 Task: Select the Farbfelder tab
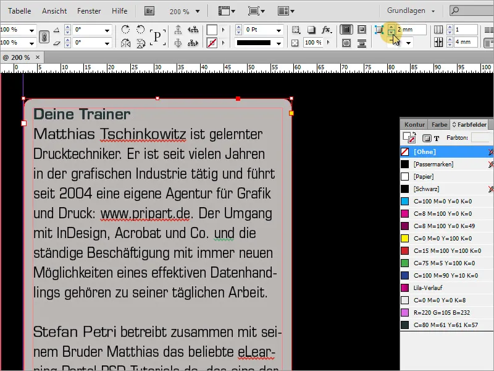[469, 125]
